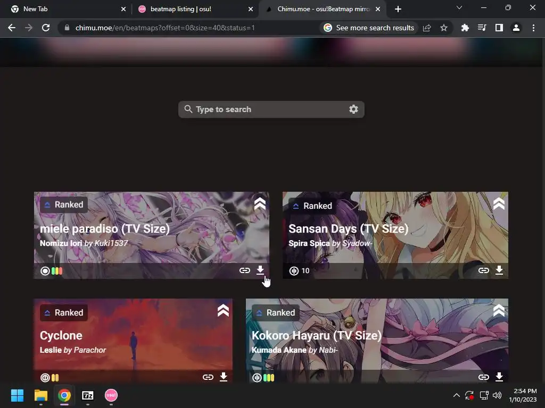
Task: Open a new browser tab
Action: click(x=398, y=9)
